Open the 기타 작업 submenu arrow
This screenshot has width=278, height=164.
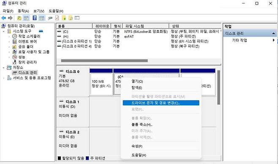(274, 40)
